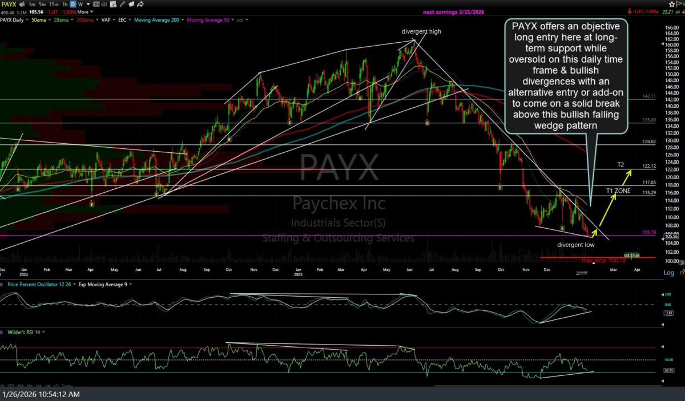Flag the PAYX chart
This screenshot has width=685, height=401.
tap(680, 4)
